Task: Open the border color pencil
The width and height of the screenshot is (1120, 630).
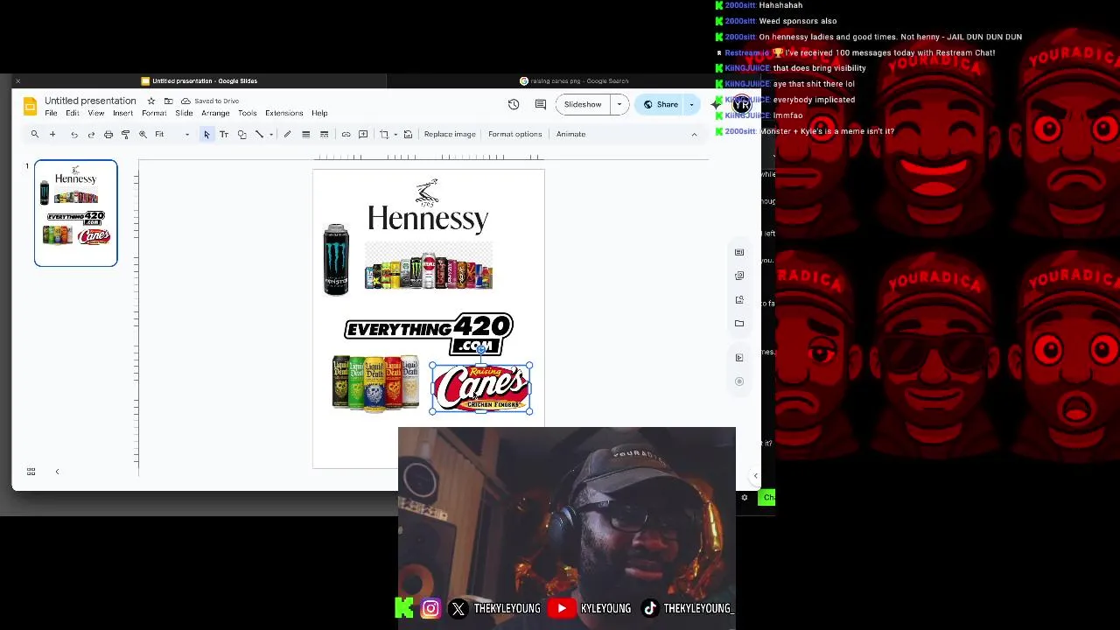Action: pos(287,134)
